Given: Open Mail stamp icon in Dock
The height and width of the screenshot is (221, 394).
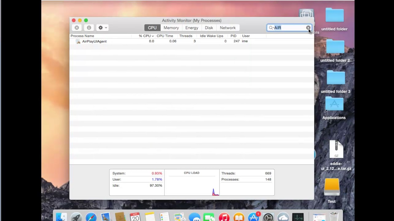Looking at the screenshot, I should (x=106, y=217).
